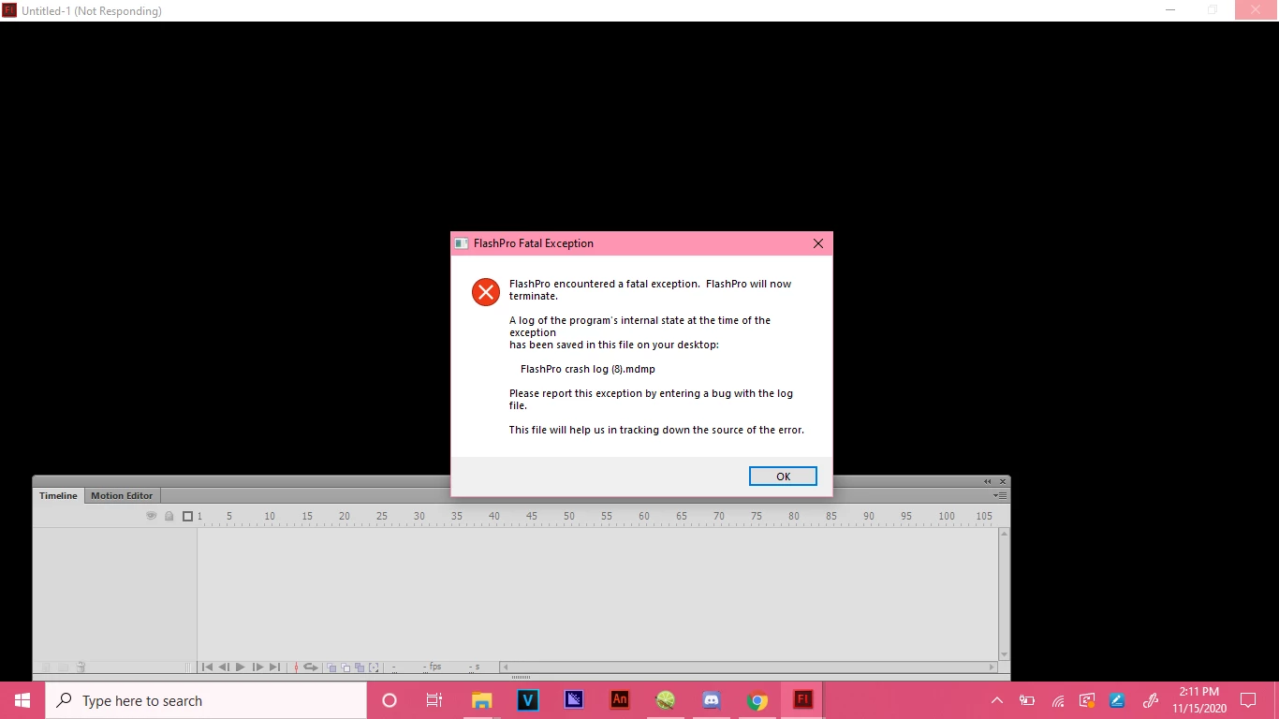This screenshot has height=719, width=1279.
Task: Click timeline vertical scrollbar up arrow
Action: [1005, 534]
